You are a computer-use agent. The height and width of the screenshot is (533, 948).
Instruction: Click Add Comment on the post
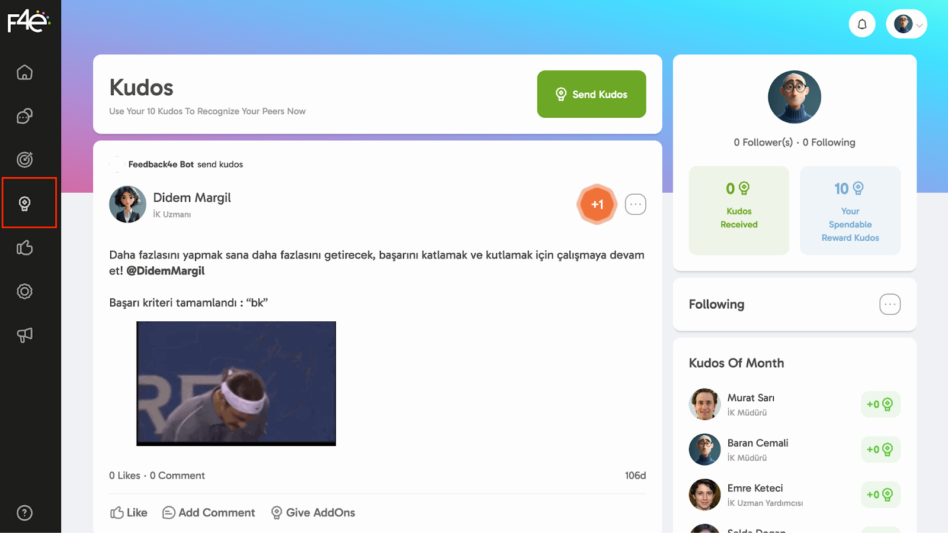tap(209, 513)
